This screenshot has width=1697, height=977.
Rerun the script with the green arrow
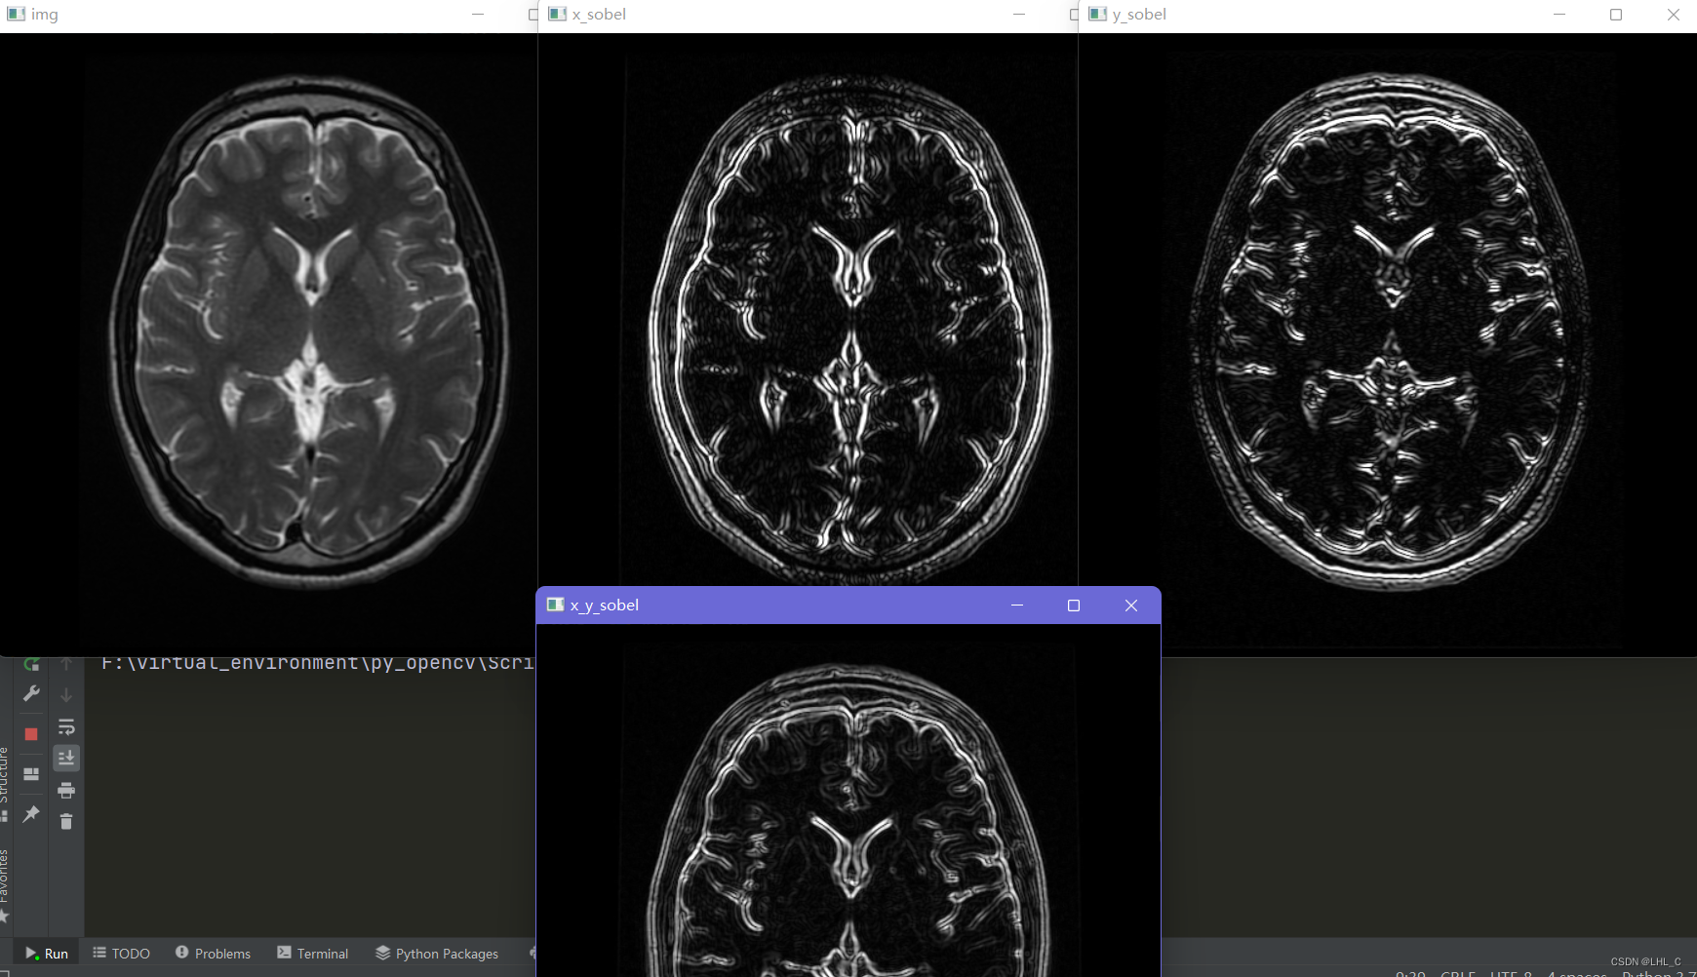tap(31, 665)
